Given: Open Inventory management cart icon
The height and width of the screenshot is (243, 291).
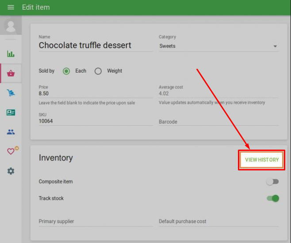Looking at the screenshot, I should (x=11, y=93).
